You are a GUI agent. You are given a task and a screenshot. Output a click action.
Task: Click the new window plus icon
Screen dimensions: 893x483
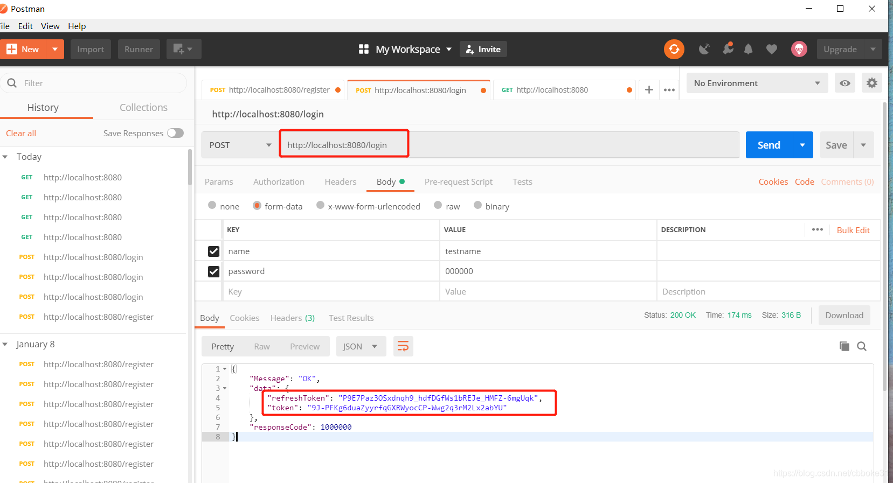[183, 49]
